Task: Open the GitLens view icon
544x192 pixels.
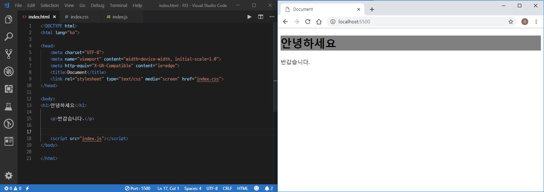Action: [9, 124]
